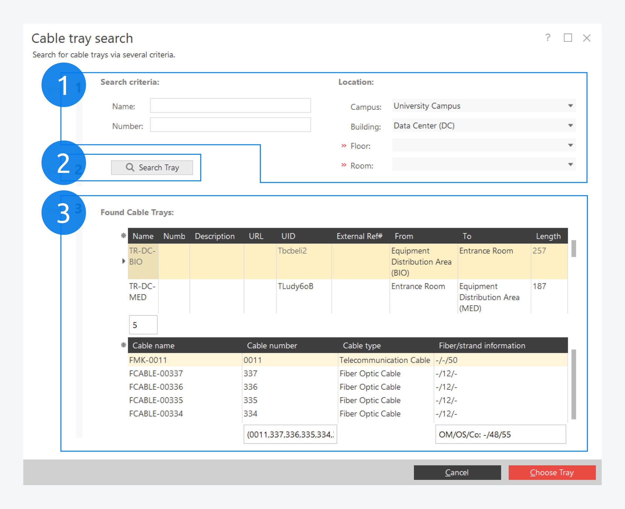Open the Campus dropdown
The height and width of the screenshot is (509, 625).
pos(570,106)
